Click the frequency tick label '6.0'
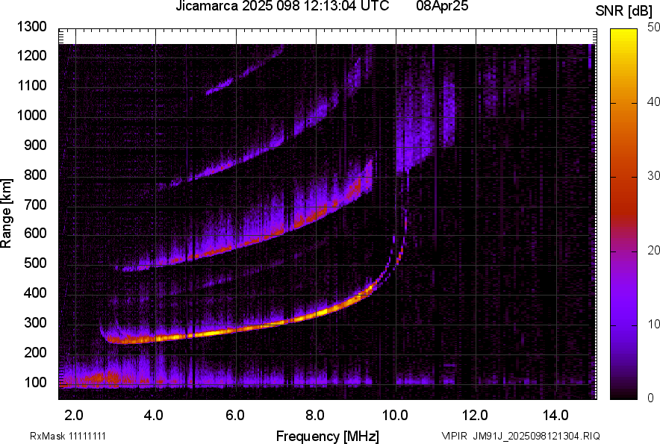The width and height of the screenshot is (660, 444). 235,416
